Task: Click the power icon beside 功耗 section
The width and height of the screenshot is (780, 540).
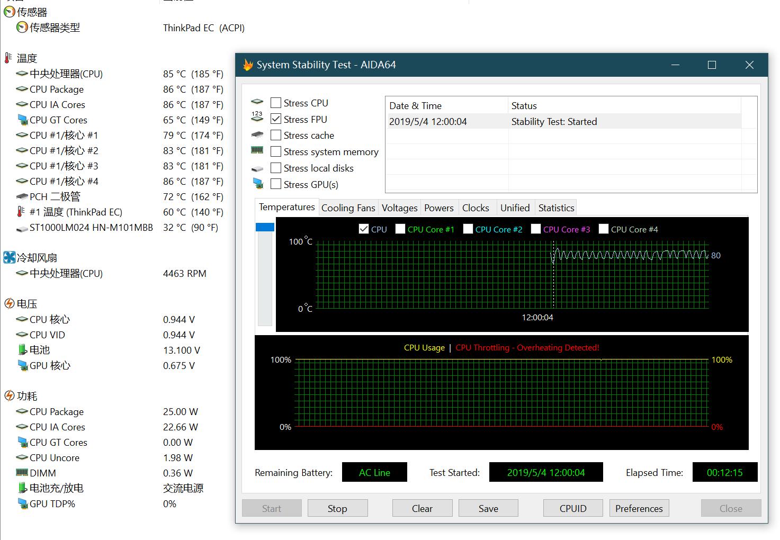Action: 9,395
